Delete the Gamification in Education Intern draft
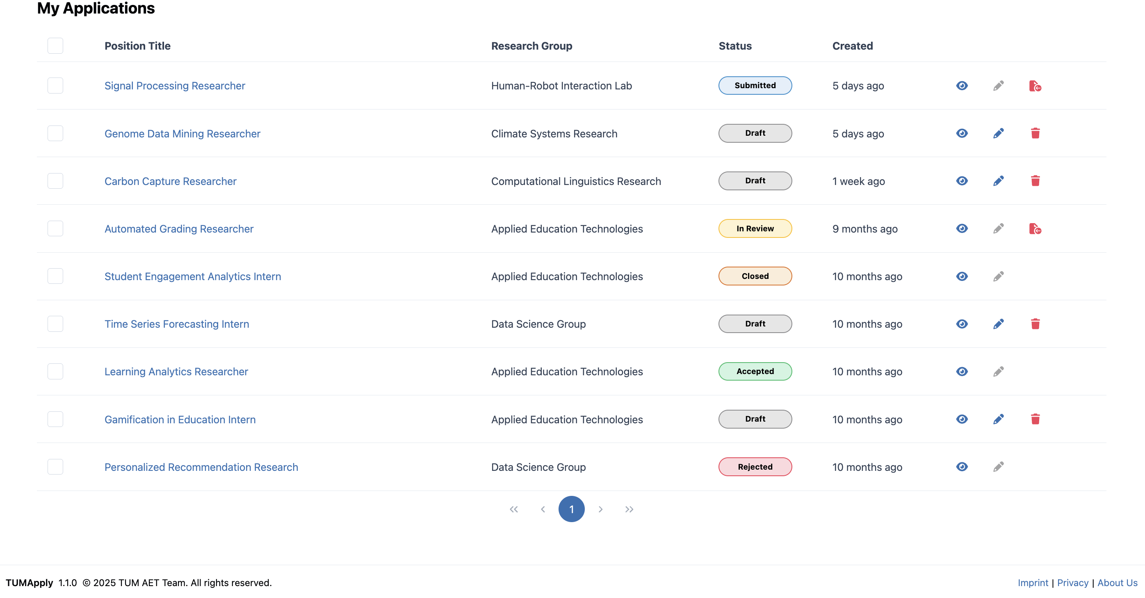Image resolution: width=1145 pixels, height=598 pixels. 1035,419
